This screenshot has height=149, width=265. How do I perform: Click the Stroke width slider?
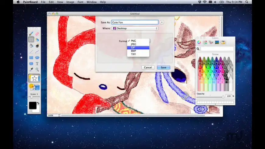pos(34,97)
